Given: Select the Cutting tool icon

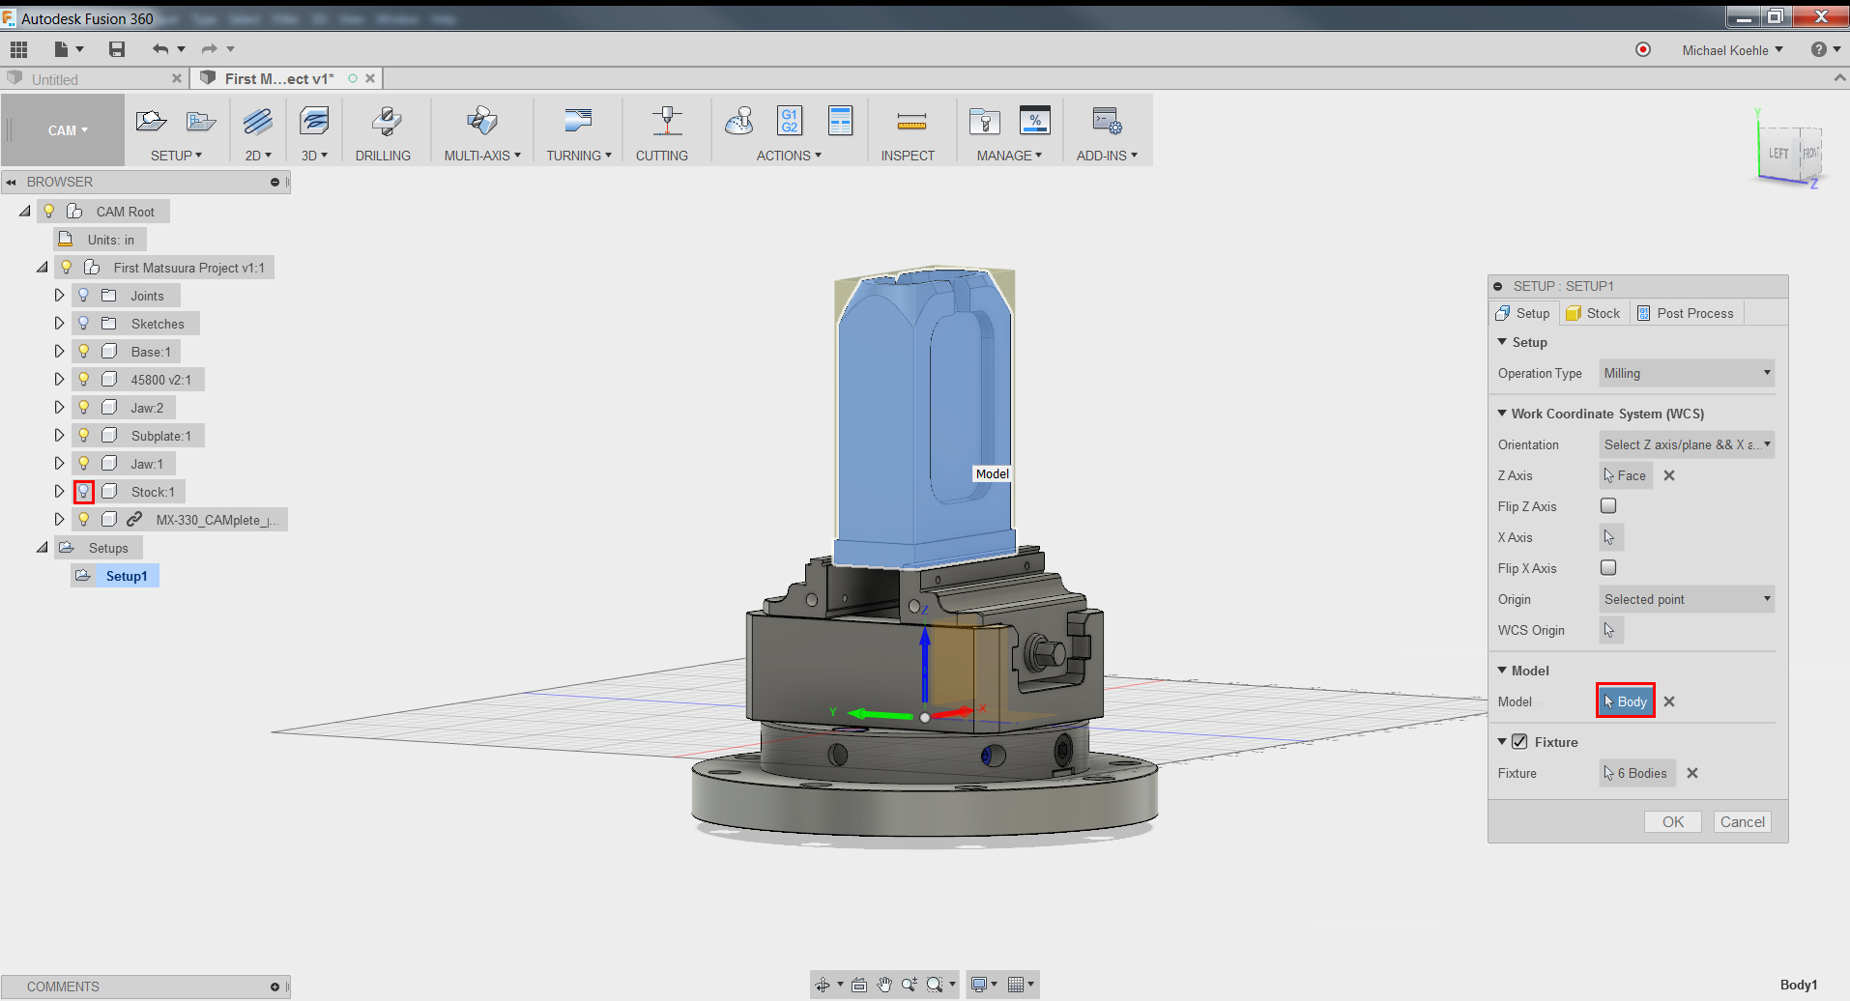Looking at the screenshot, I should point(667,121).
